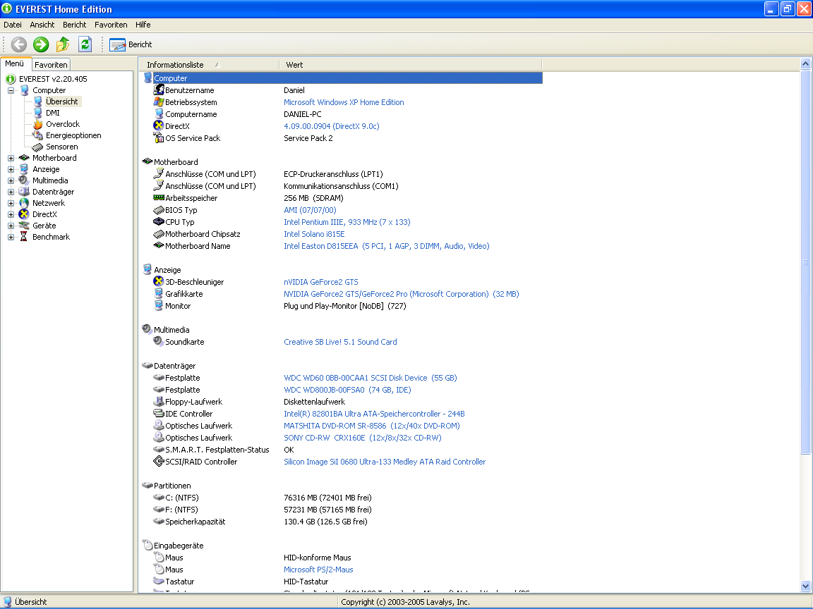Open the Intel Pentium IIIE 933 MHz link
This screenshot has height=609, width=813.
tap(347, 222)
